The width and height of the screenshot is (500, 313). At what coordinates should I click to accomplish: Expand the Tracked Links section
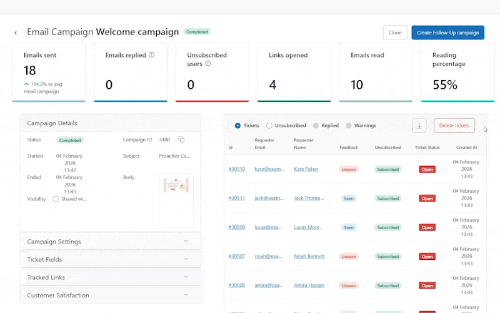click(111, 277)
